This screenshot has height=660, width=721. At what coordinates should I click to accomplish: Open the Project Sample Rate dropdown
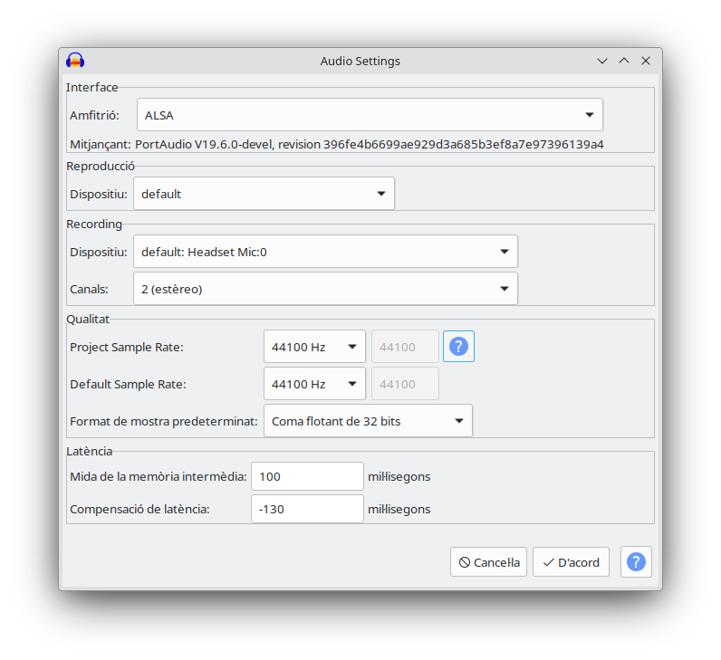(314, 347)
